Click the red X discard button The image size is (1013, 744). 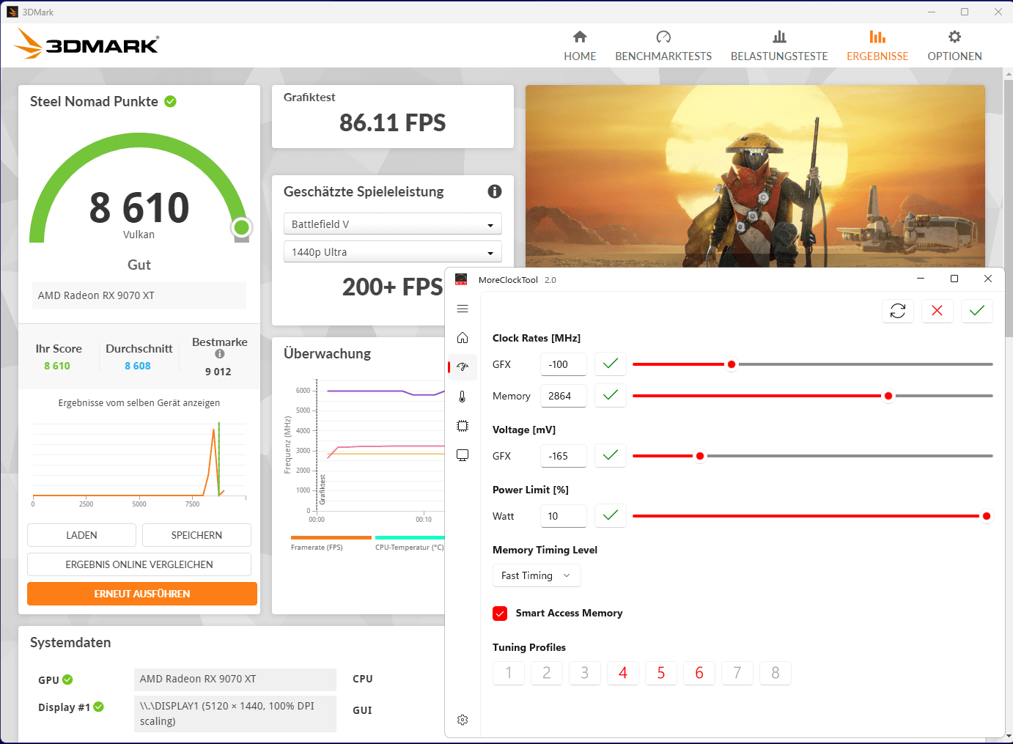(x=937, y=311)
